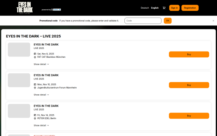
Task: Click the München event title EYES IN THE DARK
Action: (x=46, y=45)
